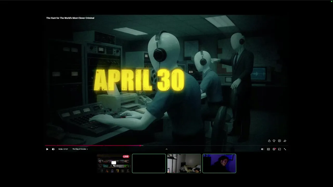Seek on the red video progress bar

point(166,145)
